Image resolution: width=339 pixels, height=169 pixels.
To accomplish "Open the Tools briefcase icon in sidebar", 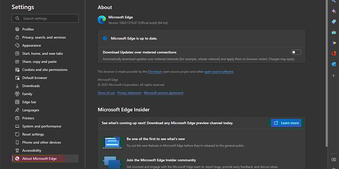I will (x=334, y=32).
